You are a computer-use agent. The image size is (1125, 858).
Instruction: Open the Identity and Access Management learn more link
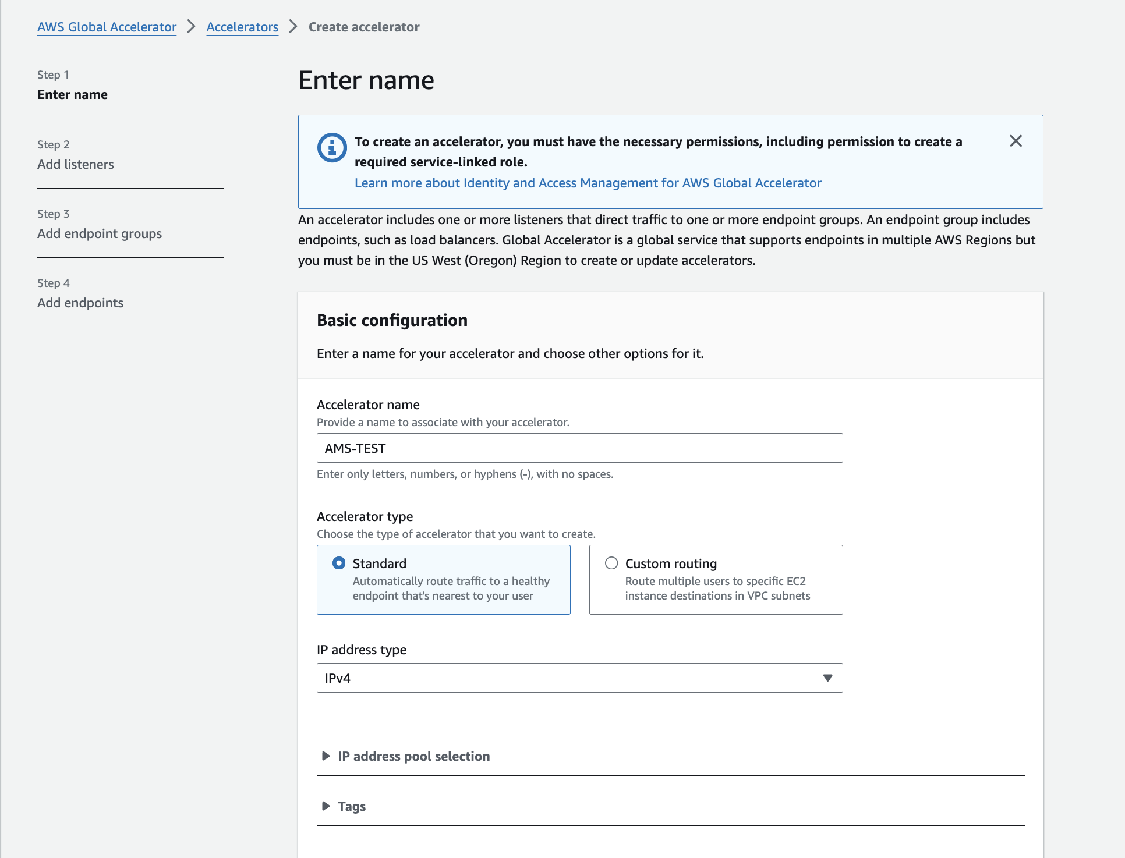coord(588,183)
